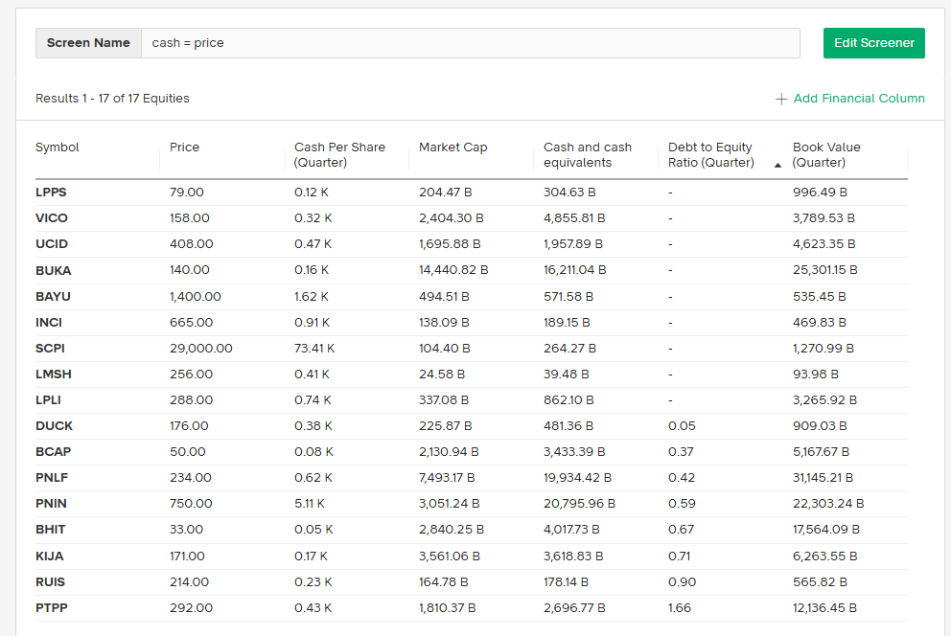Open the DUCK symbol
Image resolution: width=951 pixels, height=636 pixels.
click(54, 426)
